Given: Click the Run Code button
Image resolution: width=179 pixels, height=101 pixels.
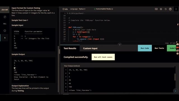Looking at the screenshot, I should [x=145, y=48].
